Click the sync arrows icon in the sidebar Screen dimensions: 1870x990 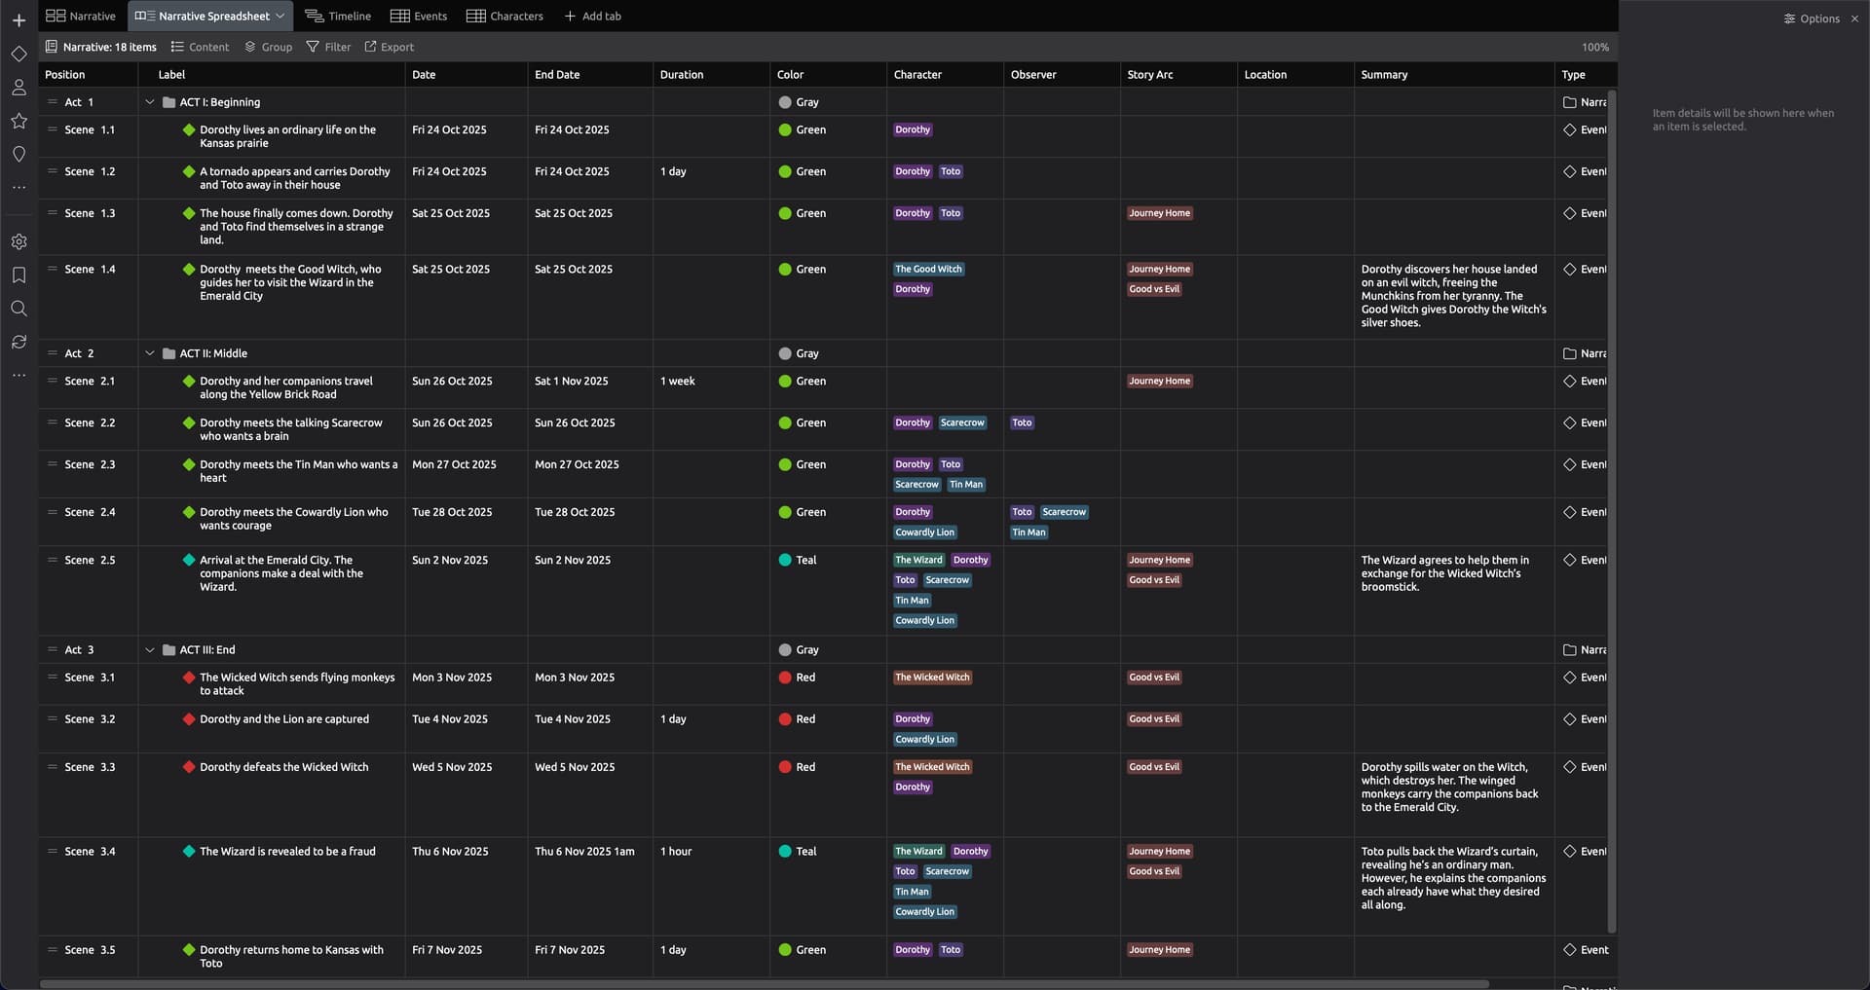point(19,342)
